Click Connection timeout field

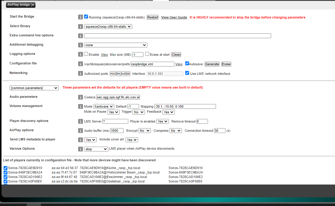[220, 131]
